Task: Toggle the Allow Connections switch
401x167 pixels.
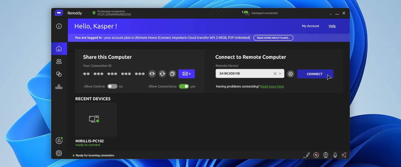Action: coord(184,86)
